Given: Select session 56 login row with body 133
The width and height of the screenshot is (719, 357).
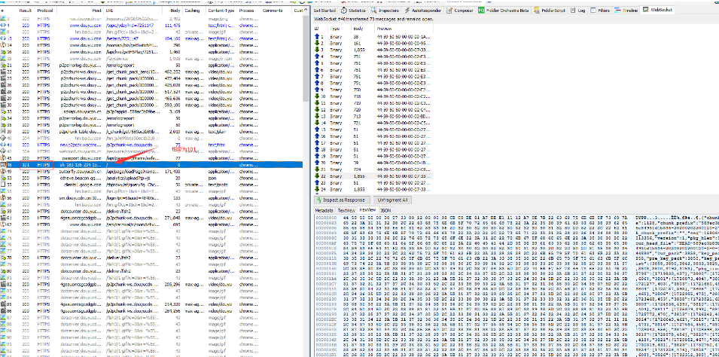Looking at the screenshot, I should click(x=151, y=198).
